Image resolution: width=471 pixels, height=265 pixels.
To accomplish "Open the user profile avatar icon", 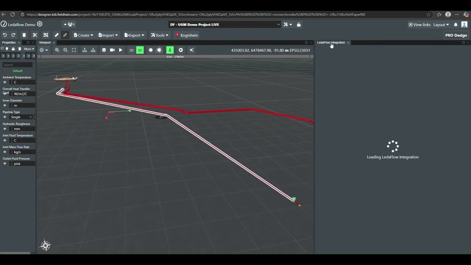I will click(464, 25).
